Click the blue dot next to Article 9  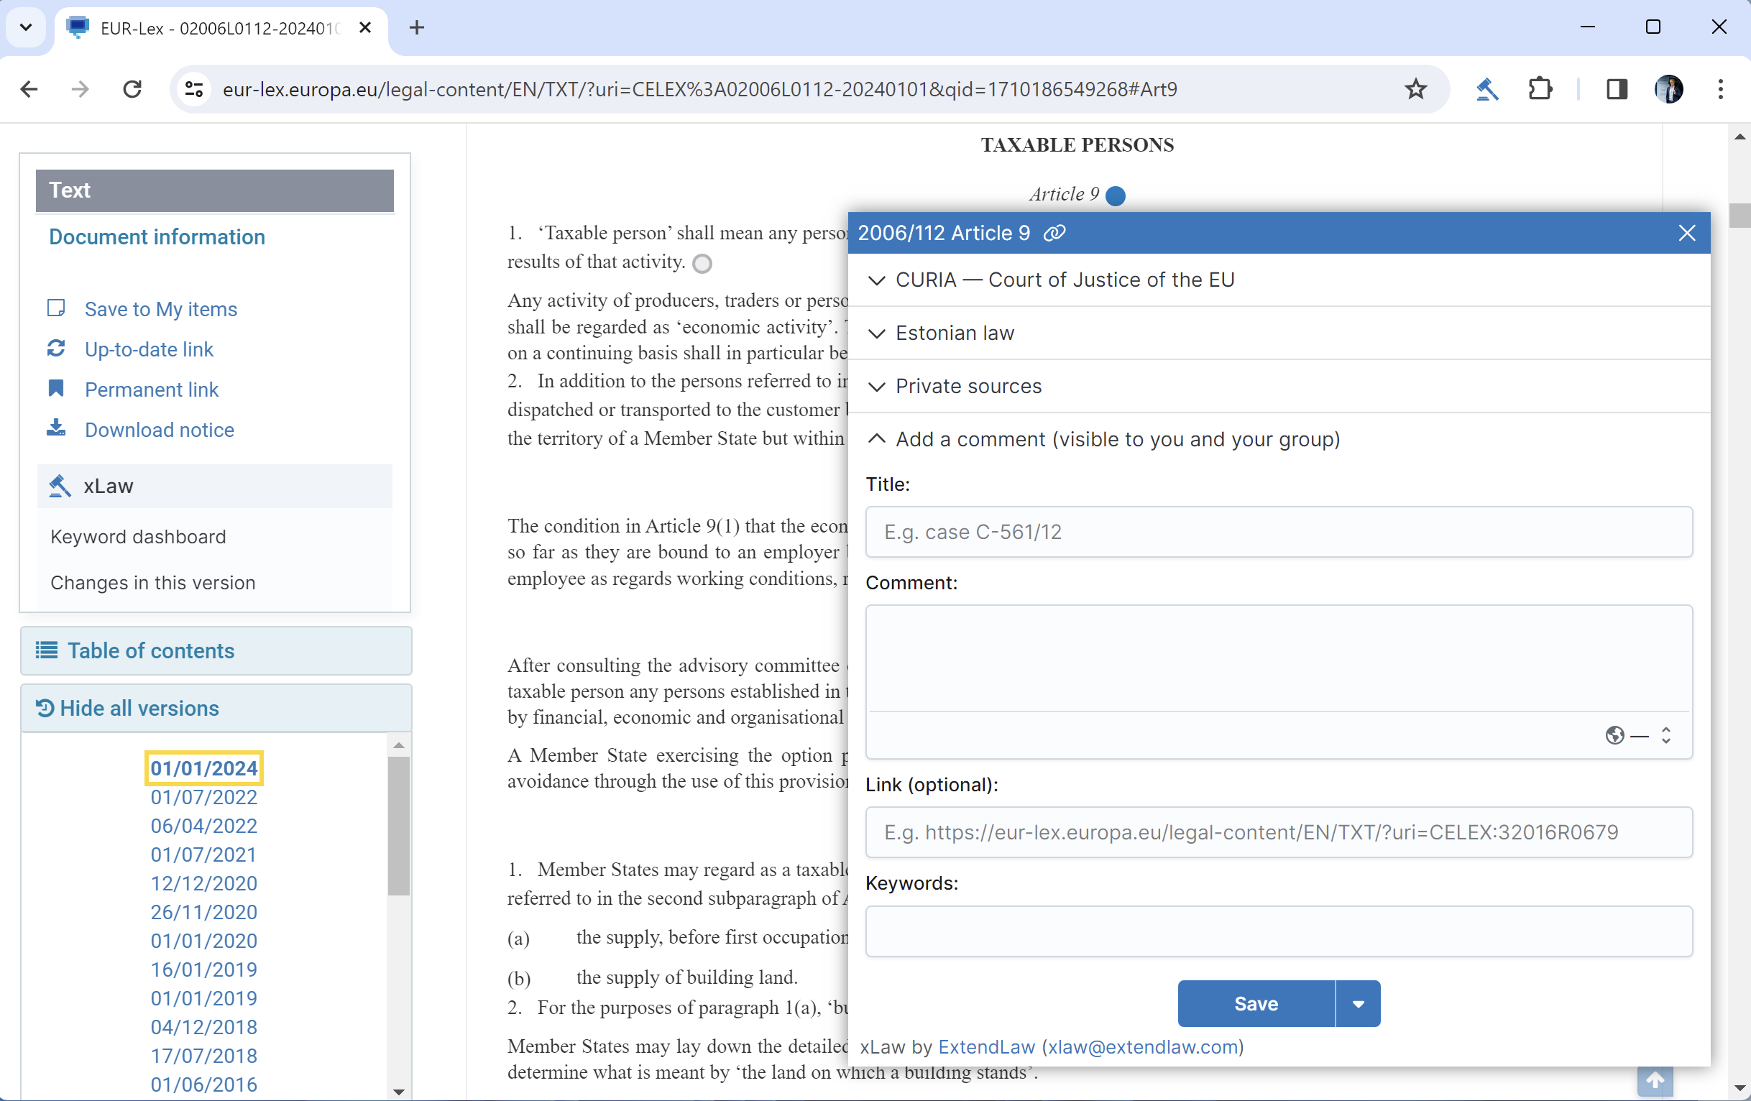point(1115,195)
